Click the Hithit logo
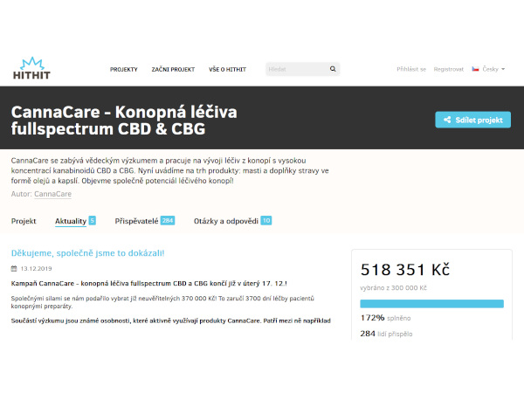 point(32,66)
